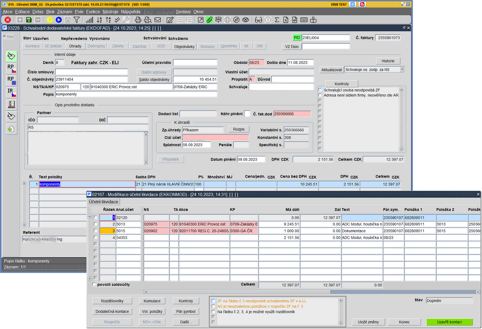Toggle the 'povolit saldoúčty' checkbox
The height and width of the screenshot is (329, 482).
click(94, 285)
